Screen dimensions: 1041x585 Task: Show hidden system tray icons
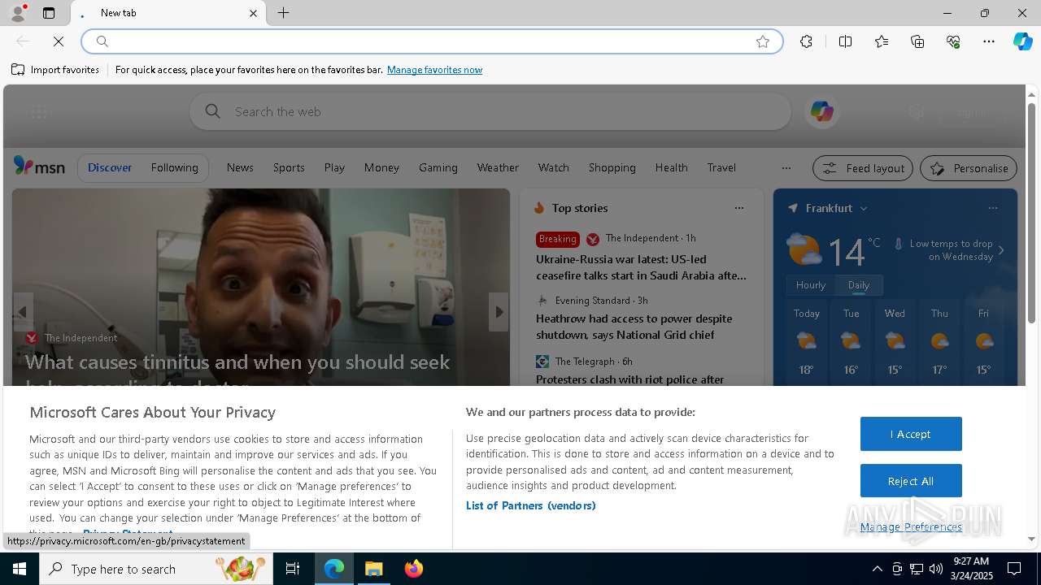877,569
